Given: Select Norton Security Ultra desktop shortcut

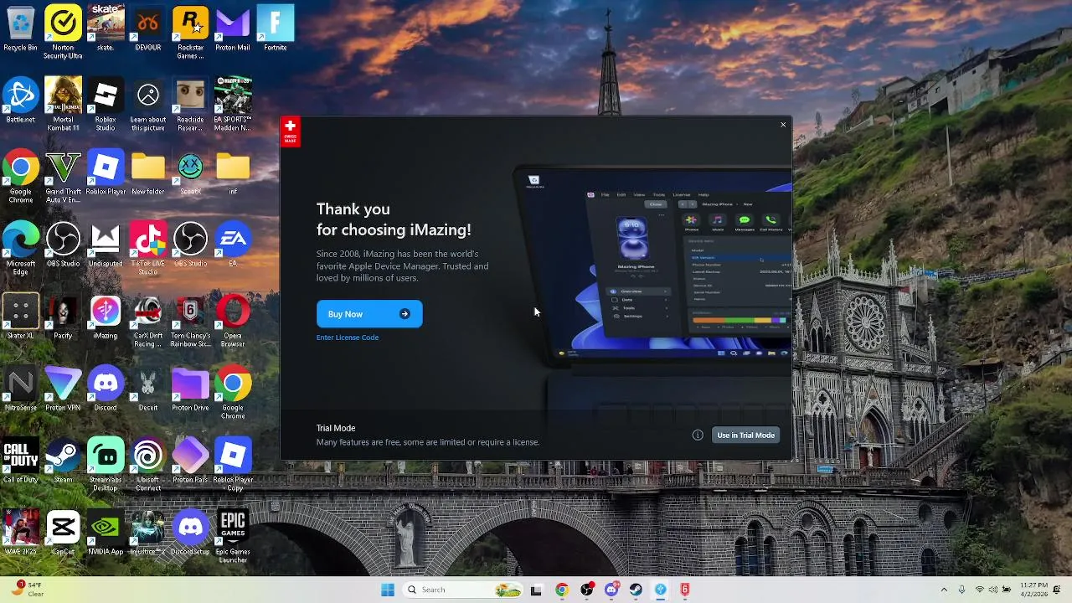Looking at the screenshot, I should tap(63, 33).
